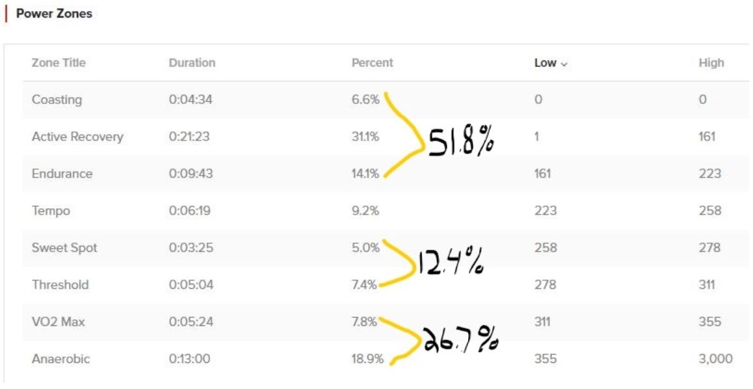Click the Power Zones section heading

pyautogui.click(x=55, y=13)
